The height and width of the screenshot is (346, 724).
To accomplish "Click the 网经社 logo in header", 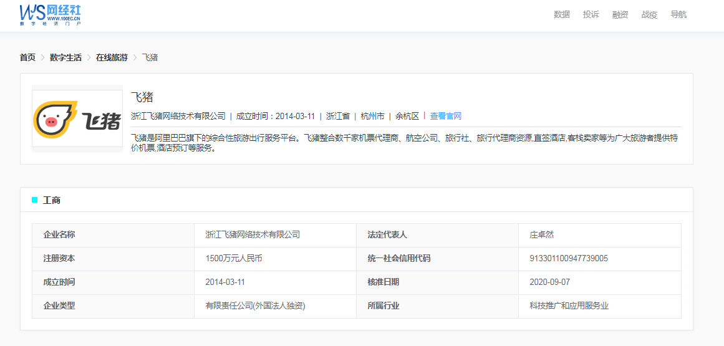I will click(x=50, y=14).
